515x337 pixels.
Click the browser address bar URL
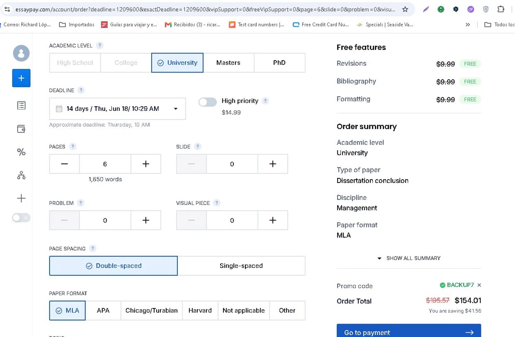tap(205, 9)
